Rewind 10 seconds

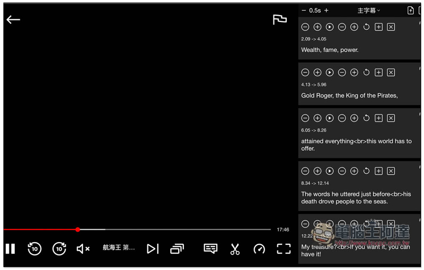35,249
